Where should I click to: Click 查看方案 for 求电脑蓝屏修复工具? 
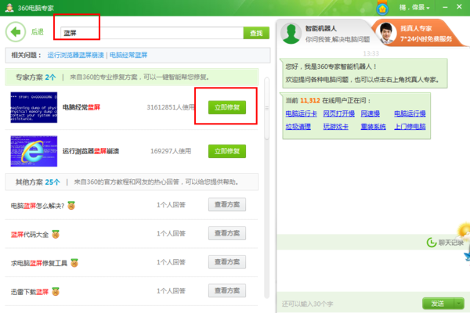[227, 262]
